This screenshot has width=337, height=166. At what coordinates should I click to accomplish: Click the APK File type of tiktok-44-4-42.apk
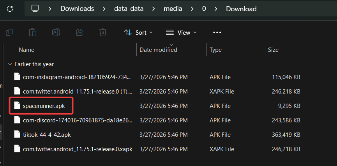pos(220,134)
